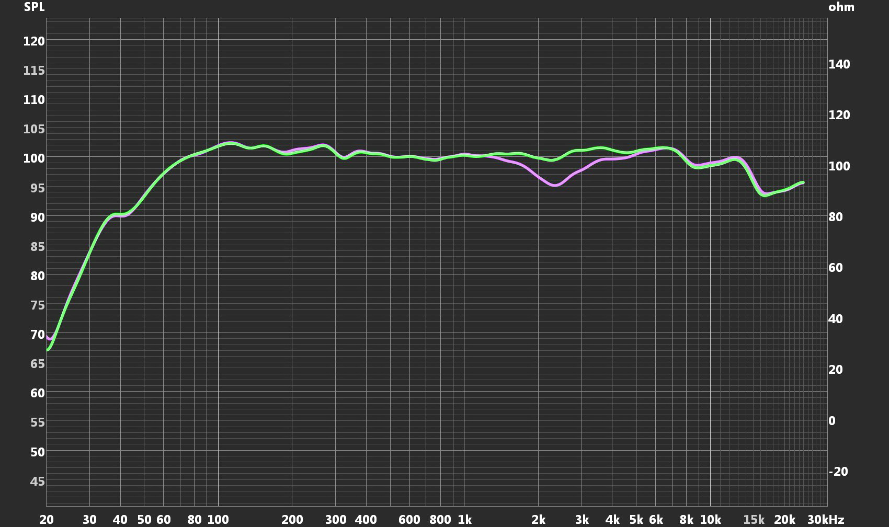Select the 100 label on the SPL axis
Screen dimensions: 889x527
tap(34, 158)
